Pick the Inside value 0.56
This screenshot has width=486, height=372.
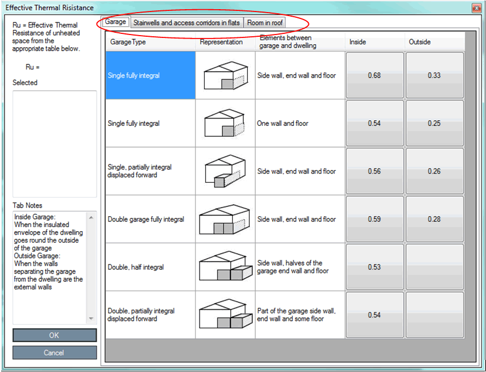(x=375, y=171)
